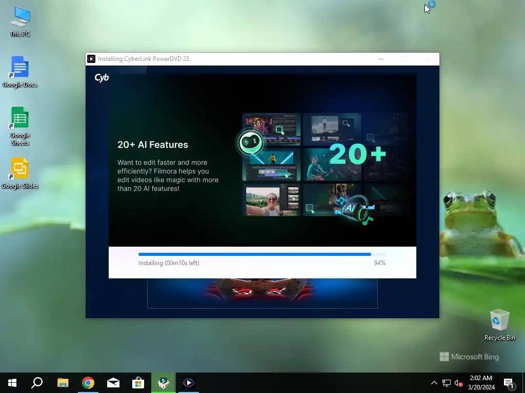Open network status tray icon

pyautogui.click(x=447, y=383)
